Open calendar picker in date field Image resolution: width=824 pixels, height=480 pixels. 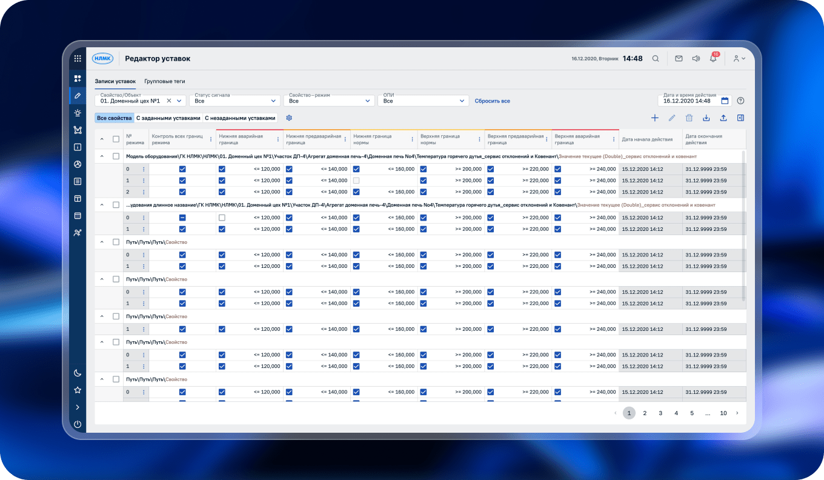(725, 101)
